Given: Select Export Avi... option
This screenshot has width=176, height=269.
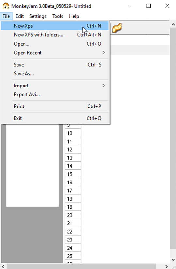Looking at the screenshot, I should (55, 95).
